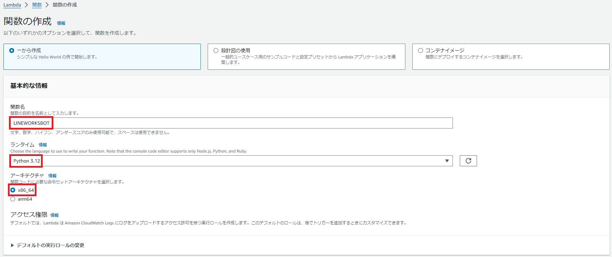Click the 関数 breadcrumb link
The height and width of the screenshot is (257, 612).
pos(37,5)
